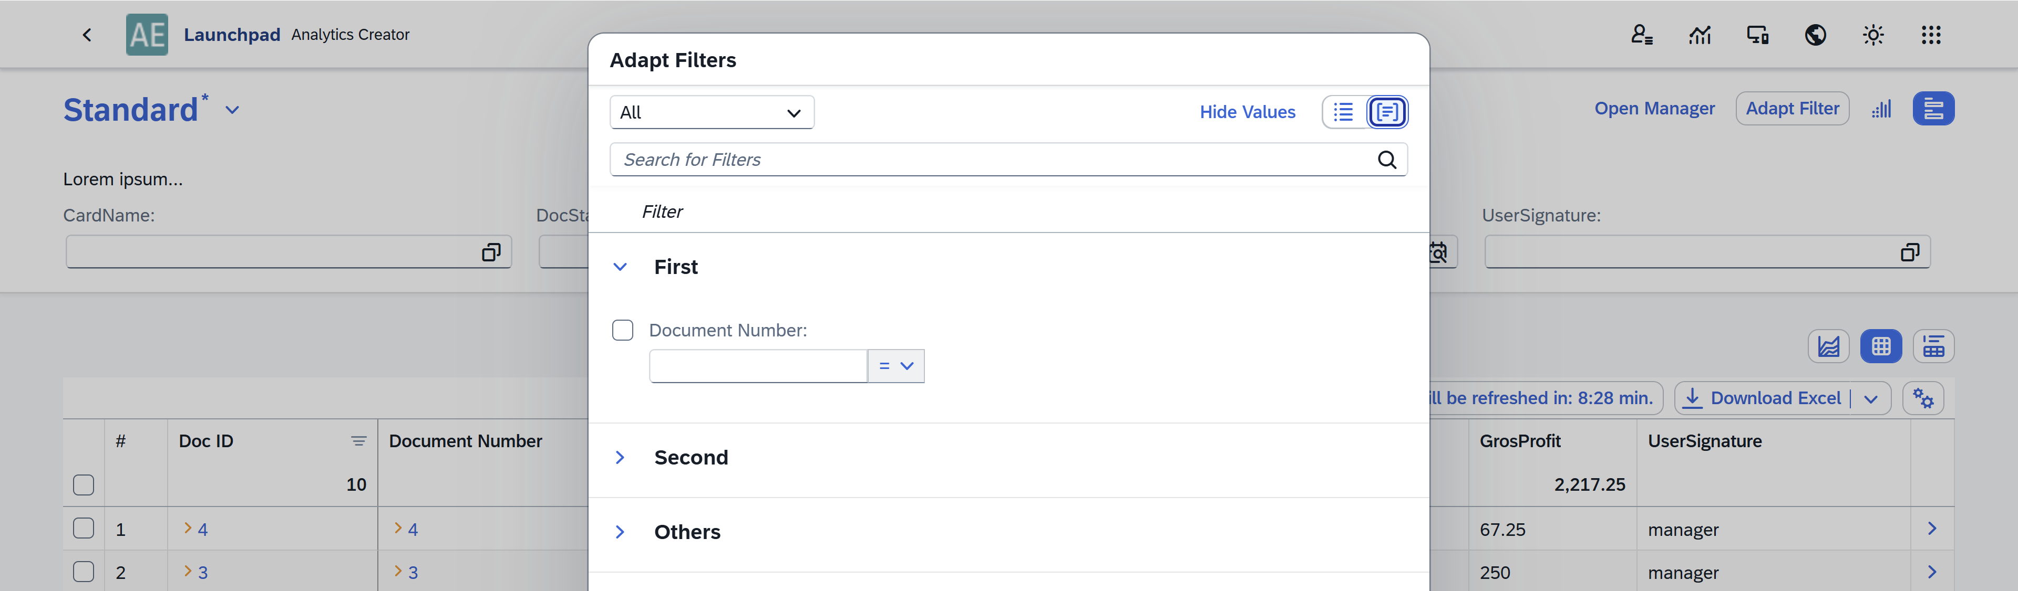
Task: Click the Open Manager link
Action: click(1654, 108)
